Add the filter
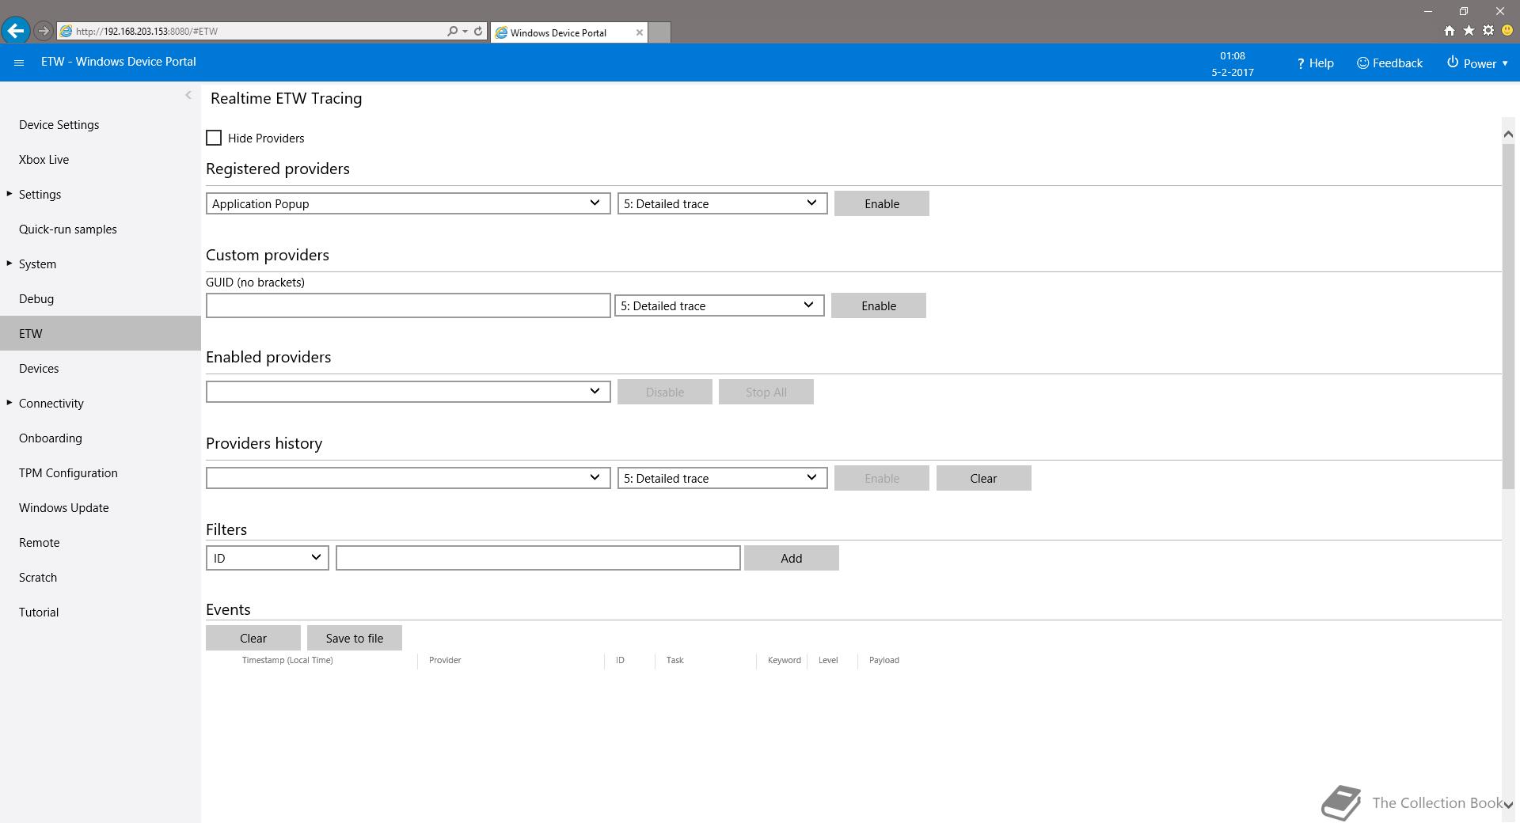1520x823 pixels. (x=792, y=558)
